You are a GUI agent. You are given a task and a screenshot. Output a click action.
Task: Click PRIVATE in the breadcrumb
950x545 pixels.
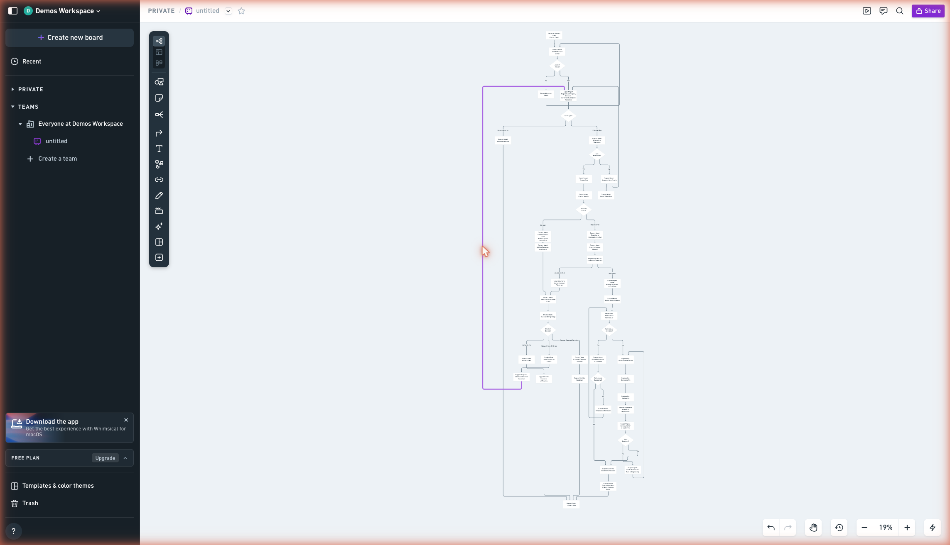click(161, 11)
